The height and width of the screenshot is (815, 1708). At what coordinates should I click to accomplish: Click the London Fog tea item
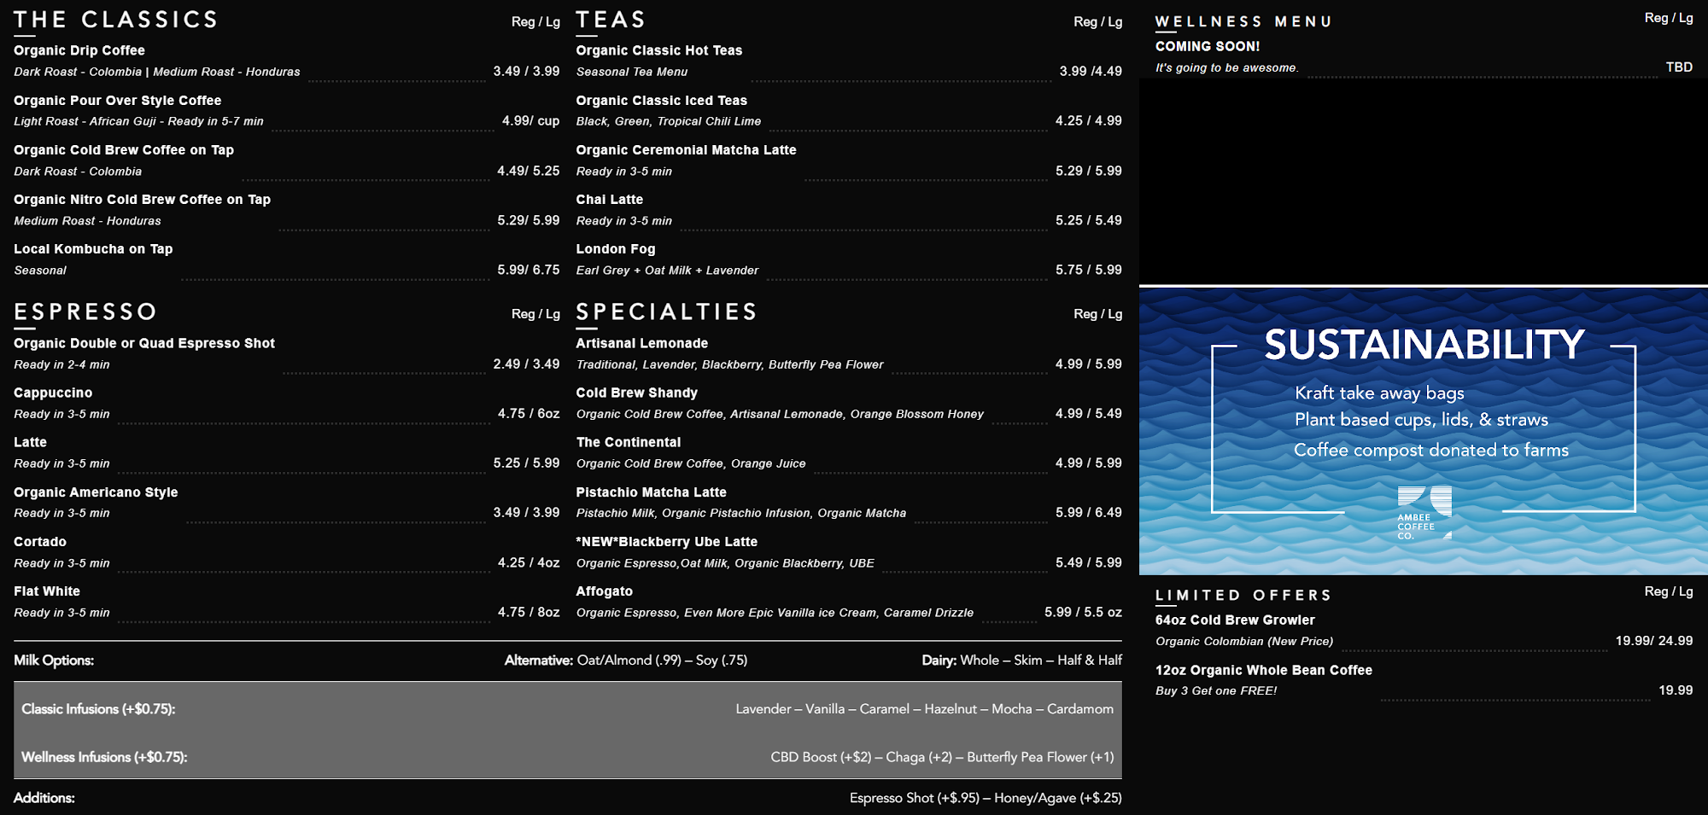point(616,249)
